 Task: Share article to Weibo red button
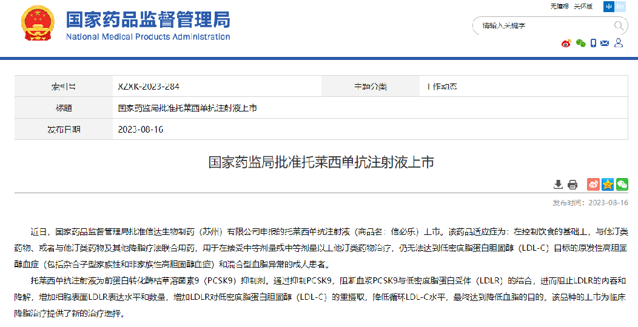[593, 185]
